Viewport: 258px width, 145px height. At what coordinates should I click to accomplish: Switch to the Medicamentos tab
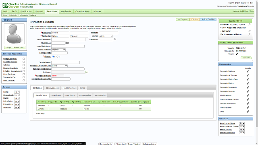coord(69,88)
